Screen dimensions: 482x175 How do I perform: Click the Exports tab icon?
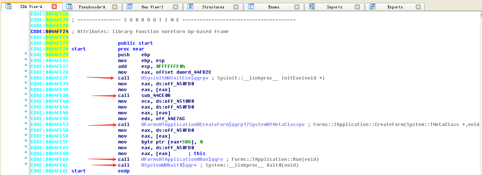point(372,7)
